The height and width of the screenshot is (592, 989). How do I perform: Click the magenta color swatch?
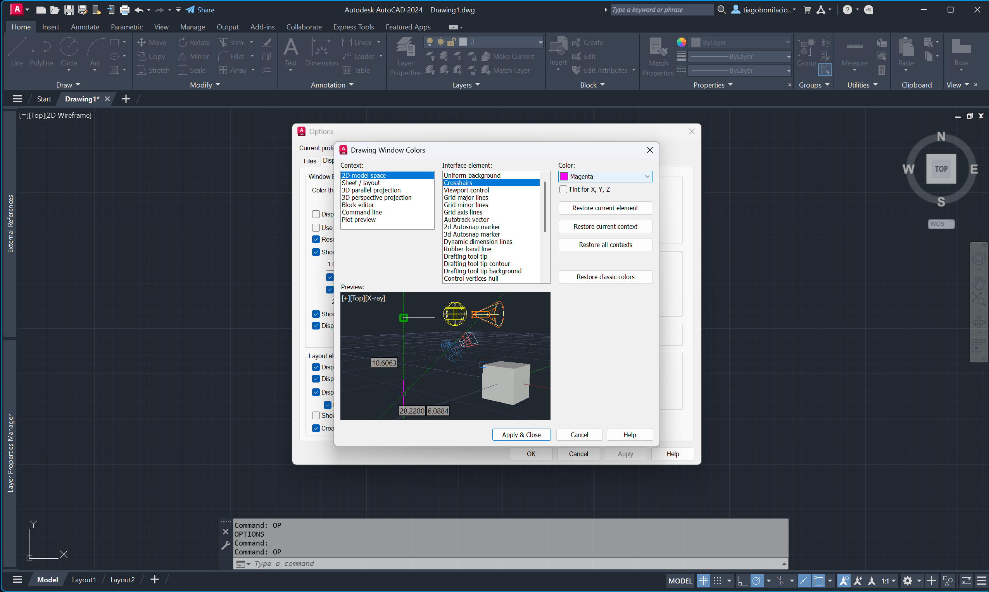pyautogui.click(x=564, y=177)
